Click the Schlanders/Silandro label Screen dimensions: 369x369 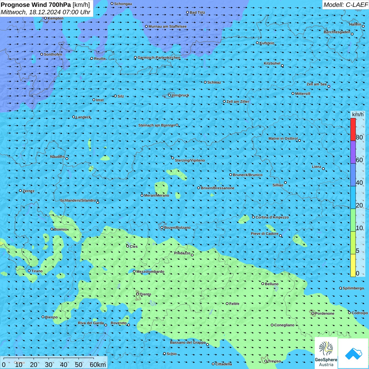[78, 200]
